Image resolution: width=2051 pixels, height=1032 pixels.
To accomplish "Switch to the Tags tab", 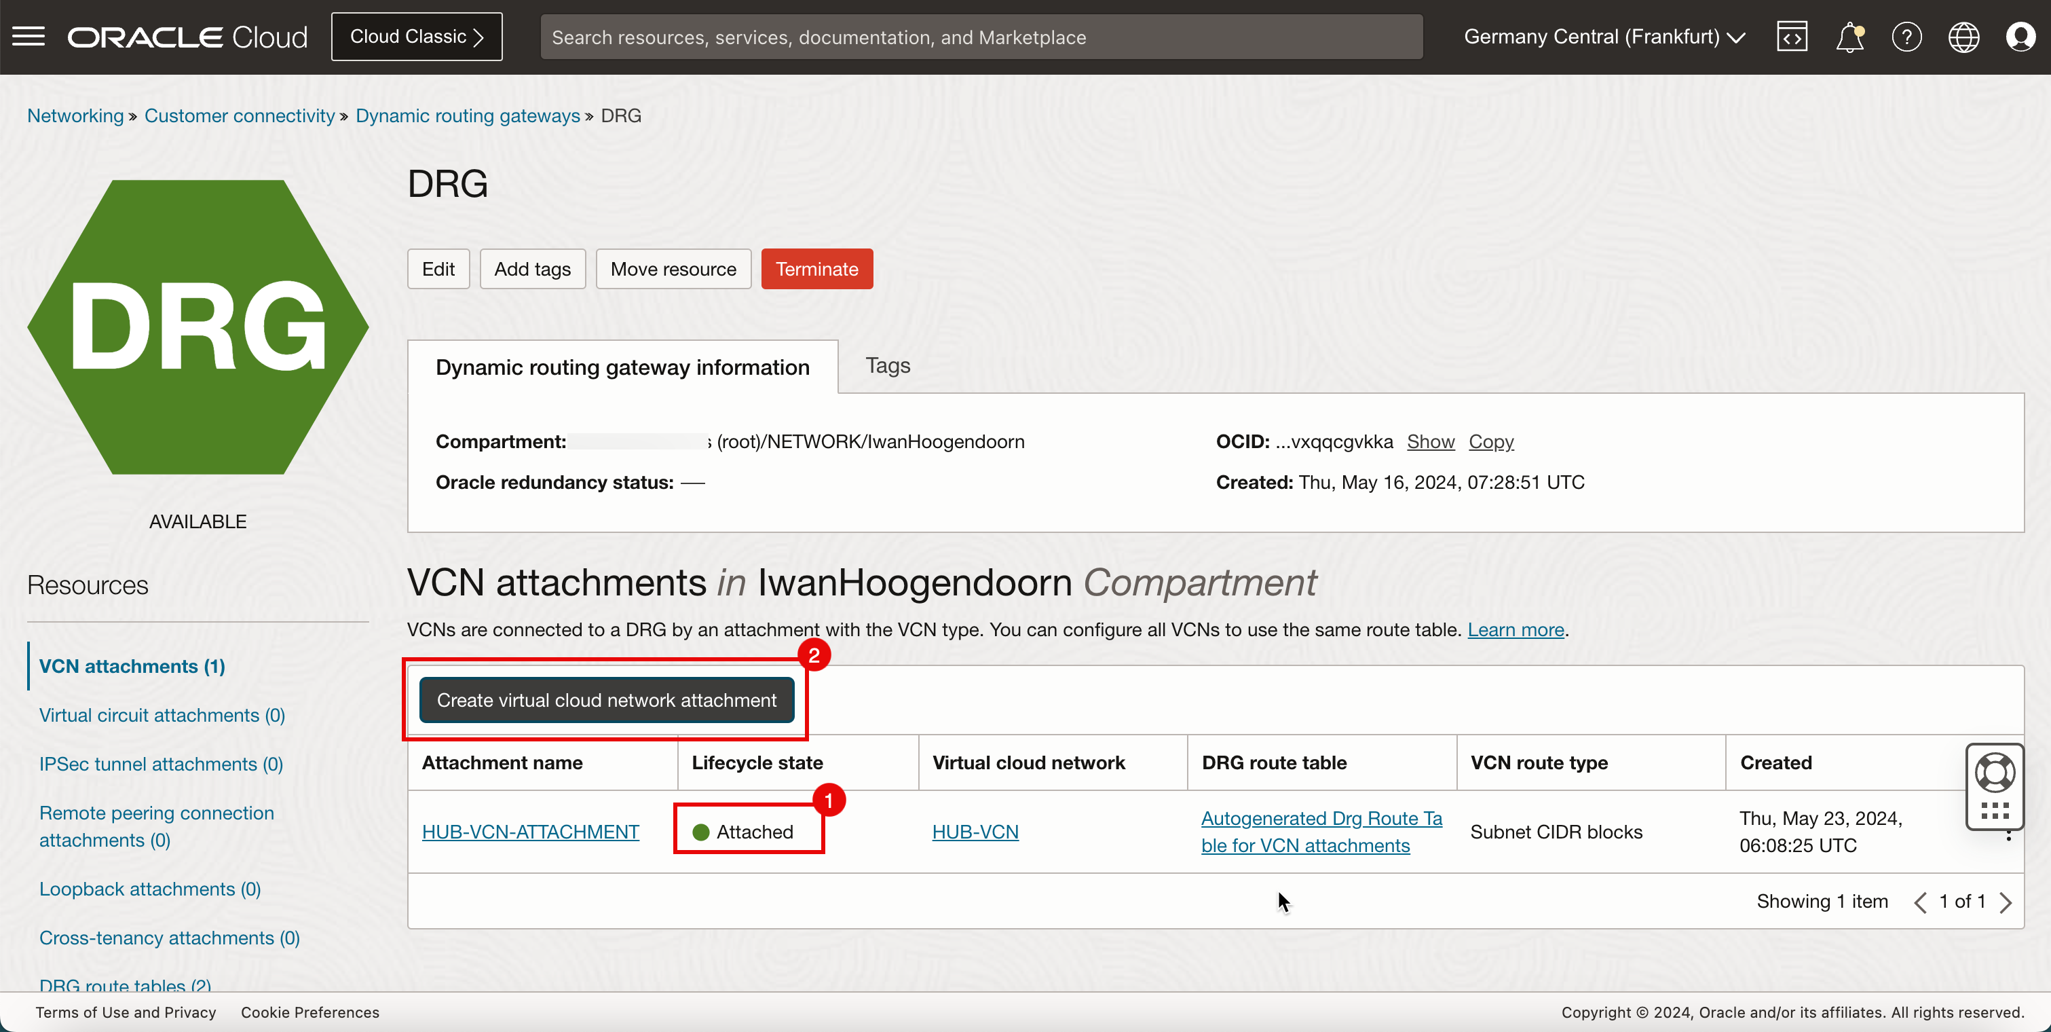I will [888, 365].
